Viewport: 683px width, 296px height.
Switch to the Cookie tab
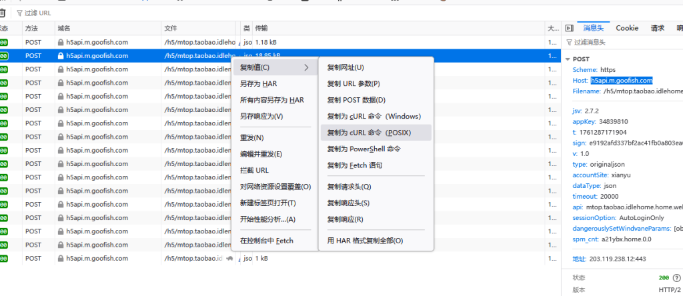click(x=627, y=28)
